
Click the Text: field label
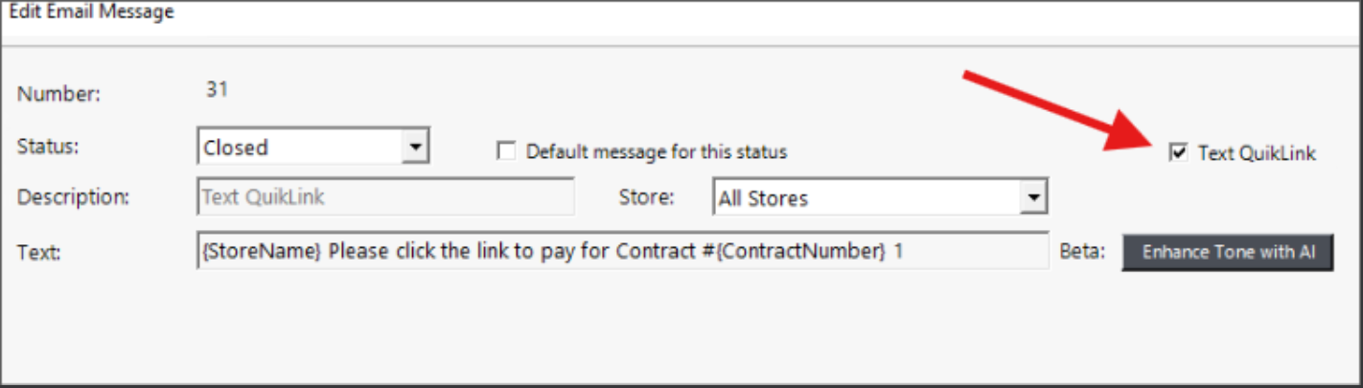tap(39, 254)
